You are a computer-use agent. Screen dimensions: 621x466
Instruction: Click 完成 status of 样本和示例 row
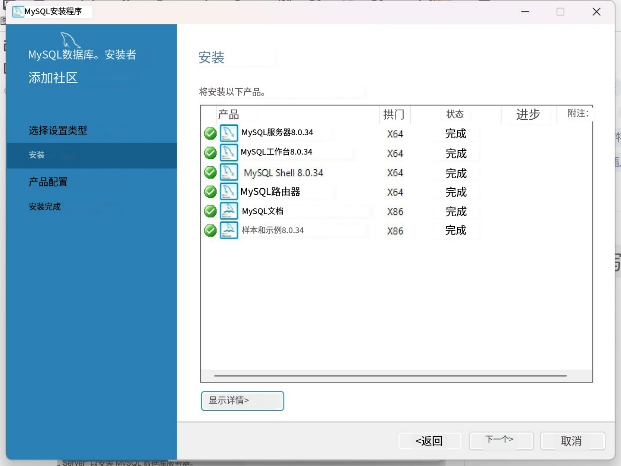click(456, 230)
